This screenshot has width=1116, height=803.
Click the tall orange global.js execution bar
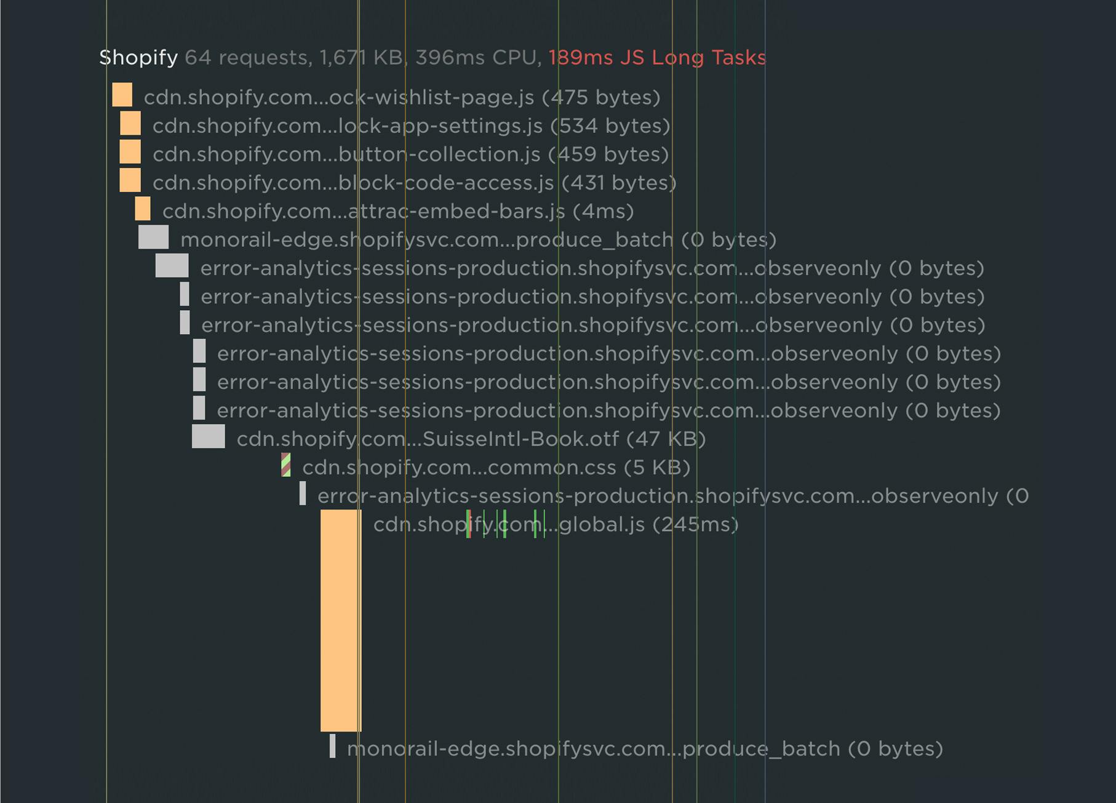pyautogui.click(x=340, y=620)
